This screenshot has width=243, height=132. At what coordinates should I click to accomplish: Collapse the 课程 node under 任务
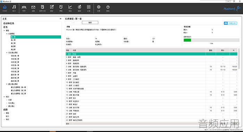4,30
